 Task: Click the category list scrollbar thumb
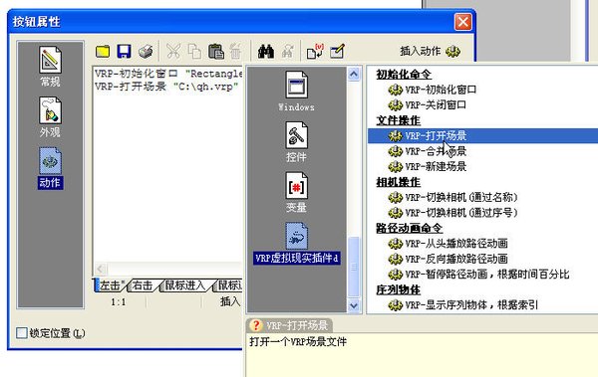point(354,267)
